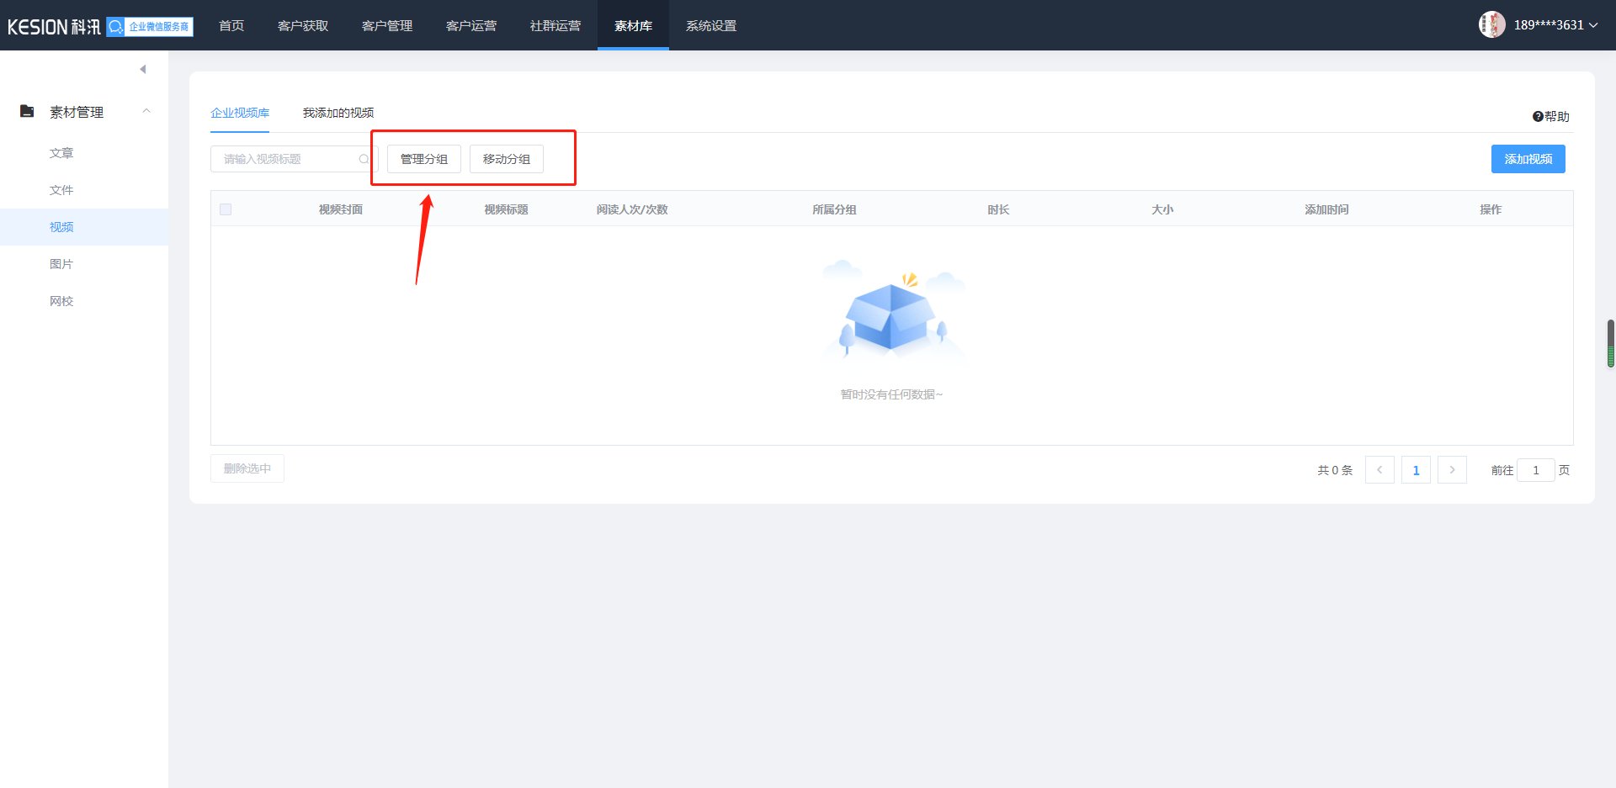
Task: Focus the 前往 page number input
Action: (x=1535, y=470)
